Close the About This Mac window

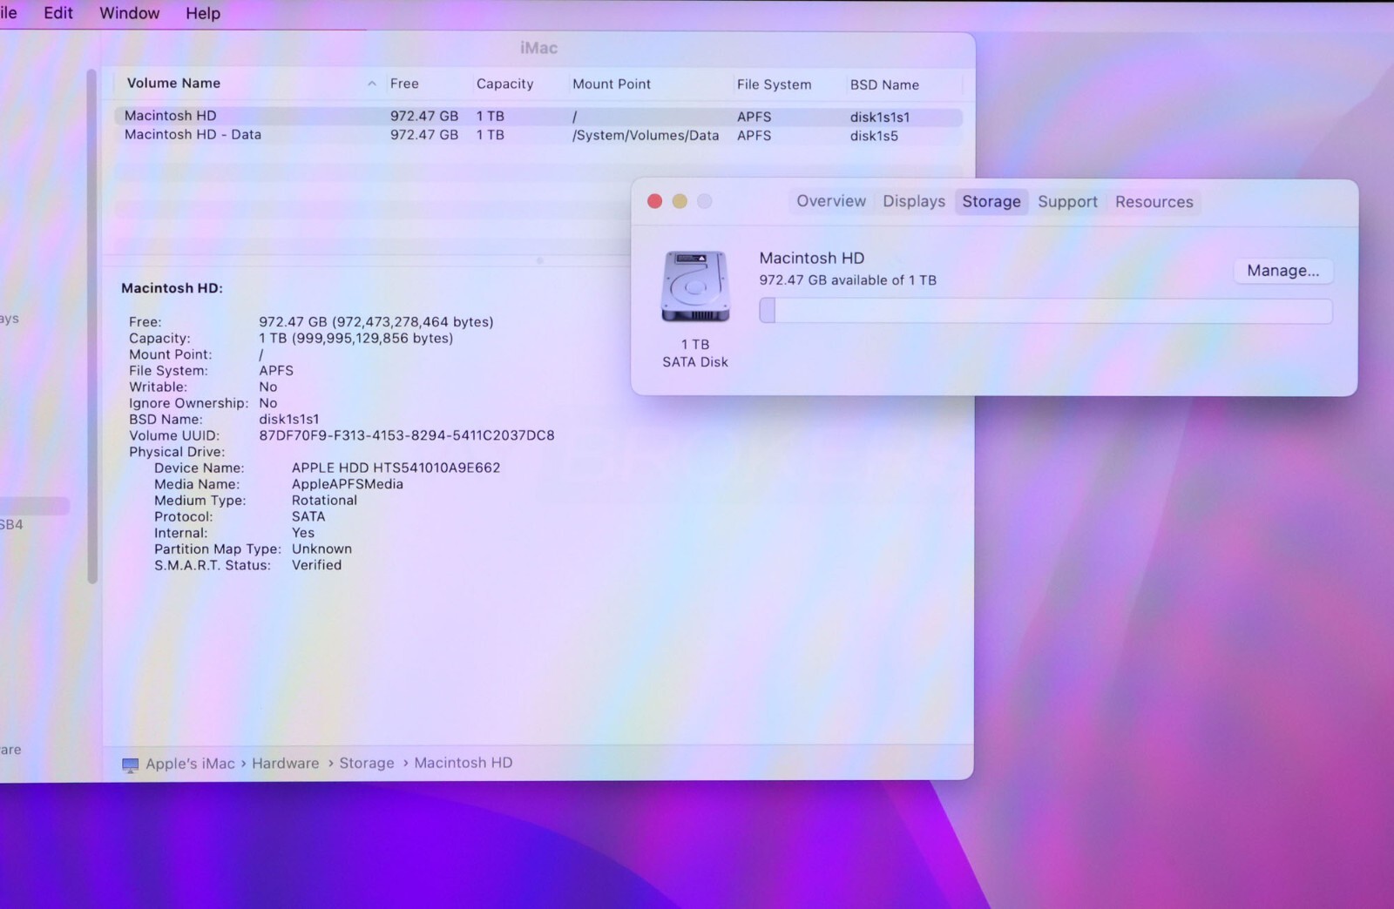coord(654,201)
